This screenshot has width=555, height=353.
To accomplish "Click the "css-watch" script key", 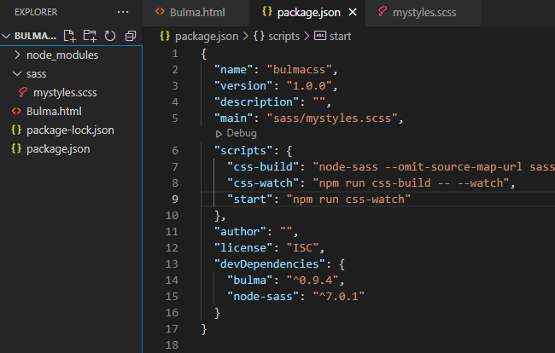I will coord(263,183).
